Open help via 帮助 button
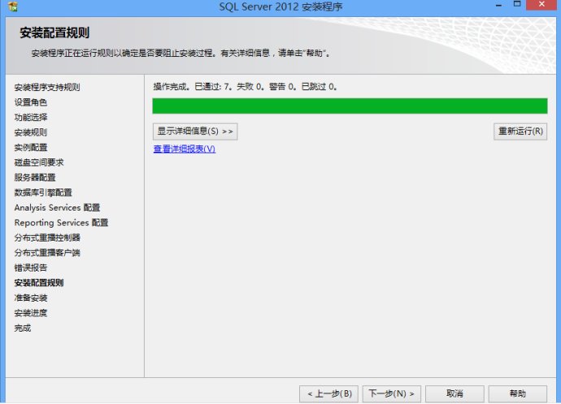 point(518,393)
